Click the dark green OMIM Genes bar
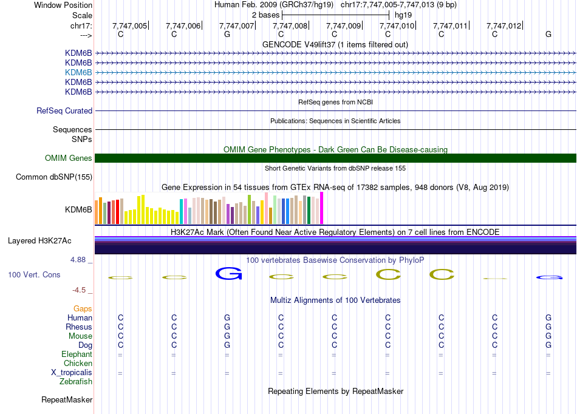Image resolution: width=577 pixels, height=414 pixels. click(335, 158)
